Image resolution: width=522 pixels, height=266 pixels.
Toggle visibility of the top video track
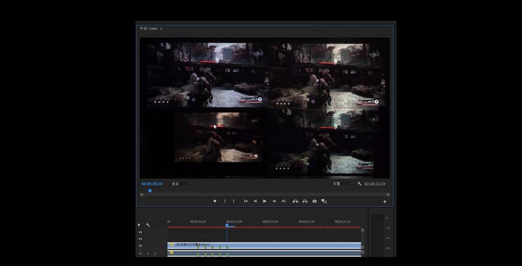140,232
